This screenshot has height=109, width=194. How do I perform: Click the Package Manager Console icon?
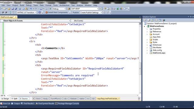[x=56, y=104]
